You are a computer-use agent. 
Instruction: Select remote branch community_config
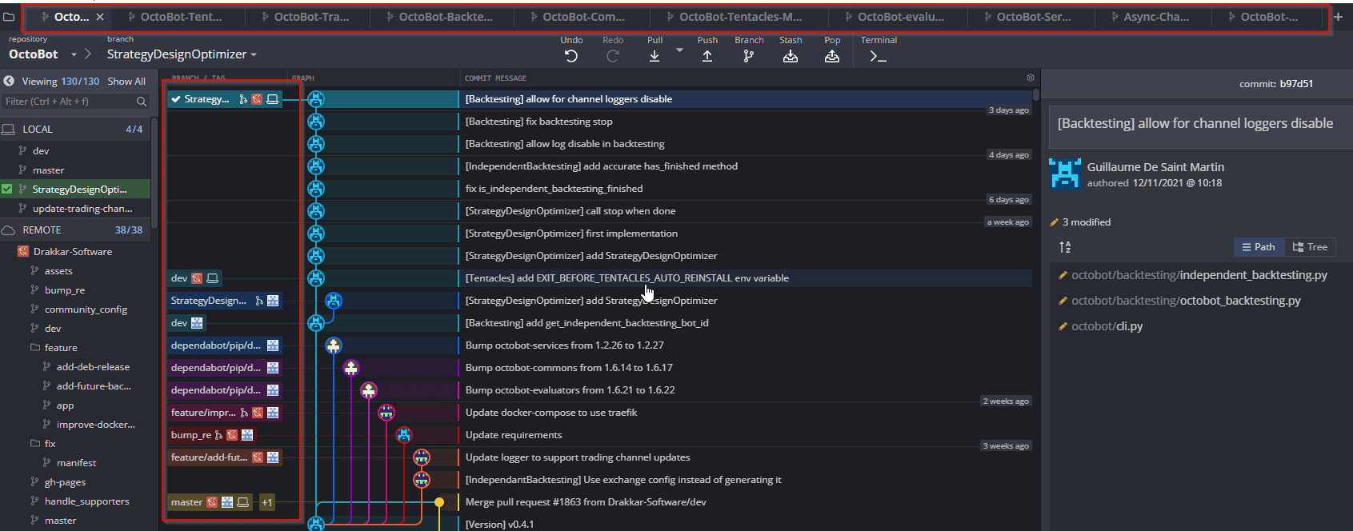[86, 309]
